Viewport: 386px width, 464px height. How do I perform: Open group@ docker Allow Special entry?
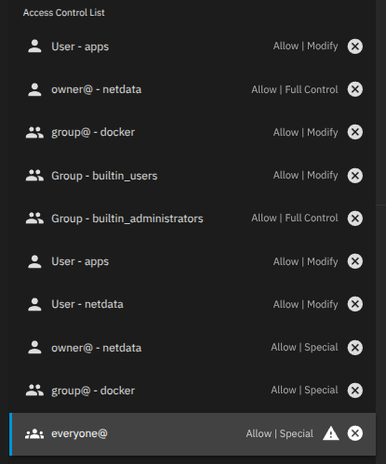pos(193,391)
